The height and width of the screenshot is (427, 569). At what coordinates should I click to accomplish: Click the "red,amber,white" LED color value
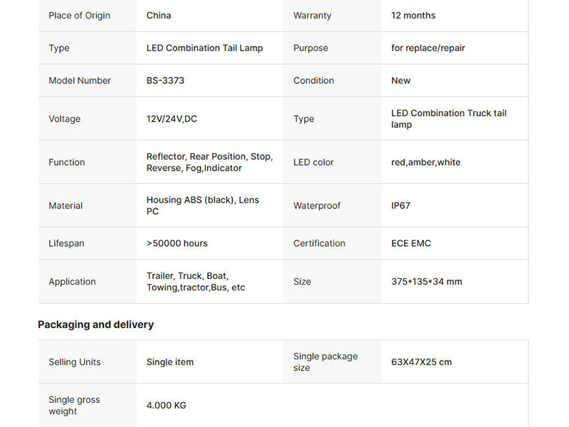426,163
